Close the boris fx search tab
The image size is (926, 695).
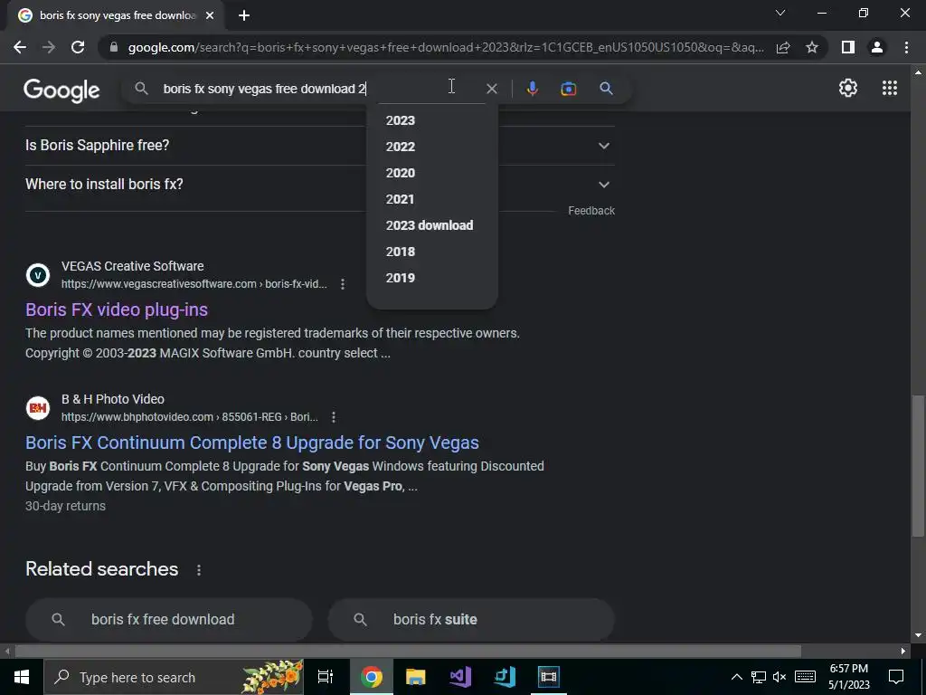pyautogui.click(x=210, y=15)
